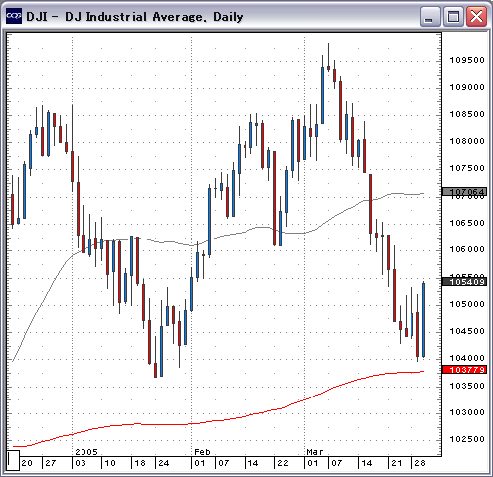Click the 109500 price axis label

467,60
